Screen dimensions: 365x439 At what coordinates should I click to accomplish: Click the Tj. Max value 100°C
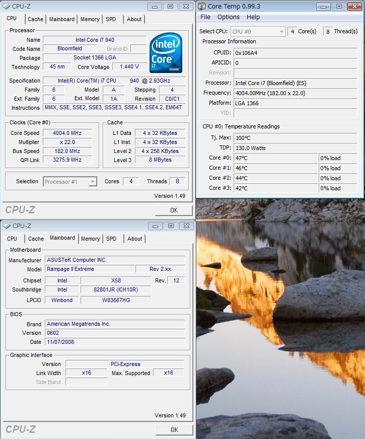296,138
